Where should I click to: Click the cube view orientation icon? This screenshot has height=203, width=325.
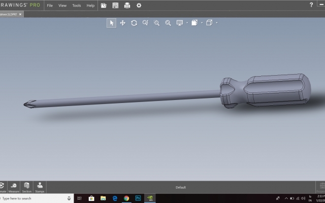coord(209,23)
